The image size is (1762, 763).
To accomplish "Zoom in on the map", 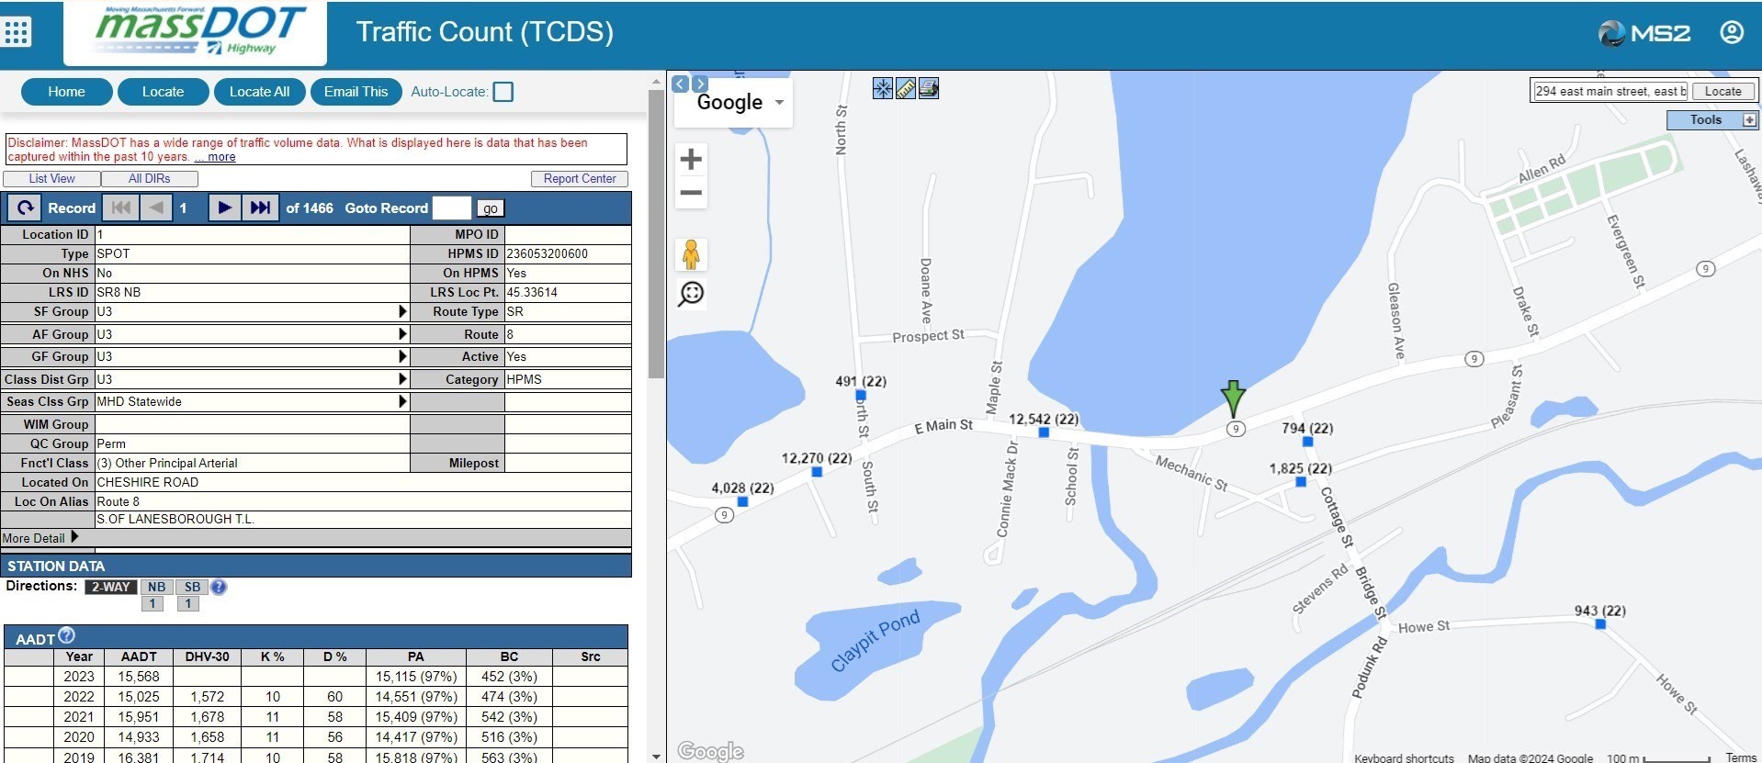I will pyautogui.click(x=691, y=159).
